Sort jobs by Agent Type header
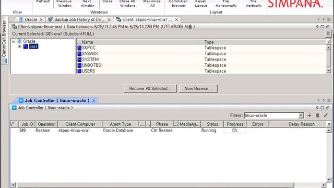Viewport: 334px width, 188px height. point(121,124)
